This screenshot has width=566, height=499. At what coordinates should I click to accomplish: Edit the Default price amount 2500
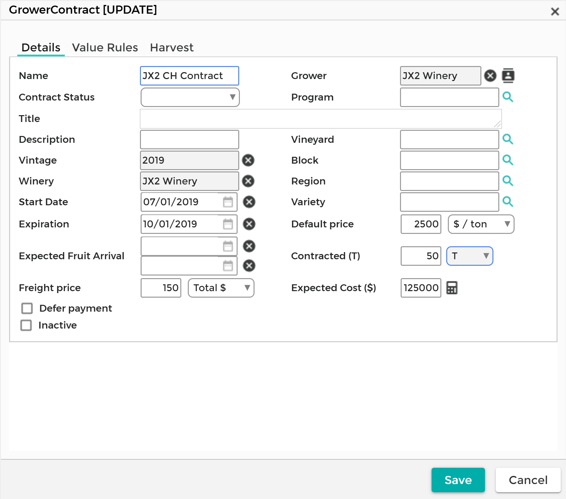pyautogui.click(x=421, y=224)
